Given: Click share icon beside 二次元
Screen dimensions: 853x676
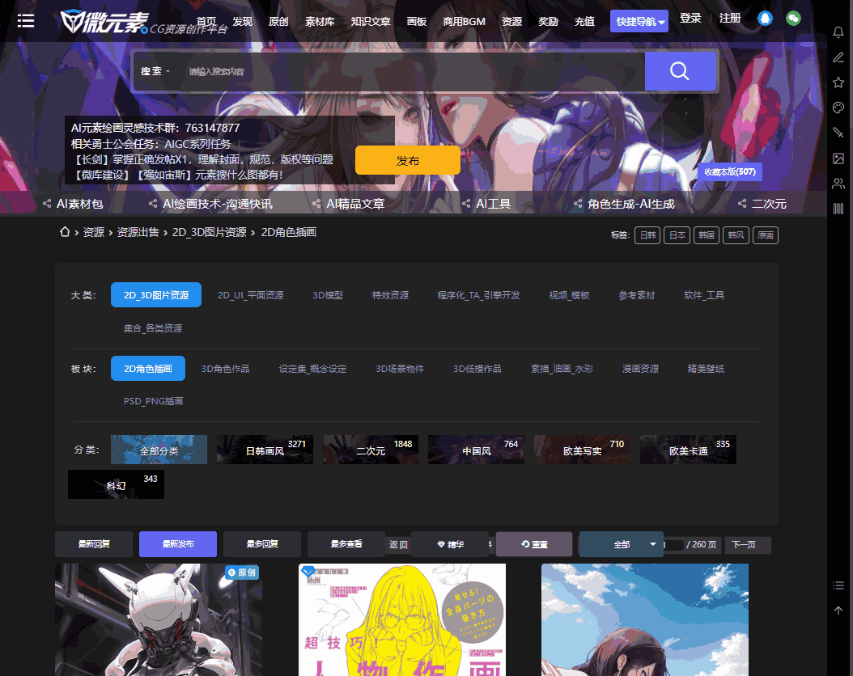Looking at the screenshot, I should (x=742, y=204).
